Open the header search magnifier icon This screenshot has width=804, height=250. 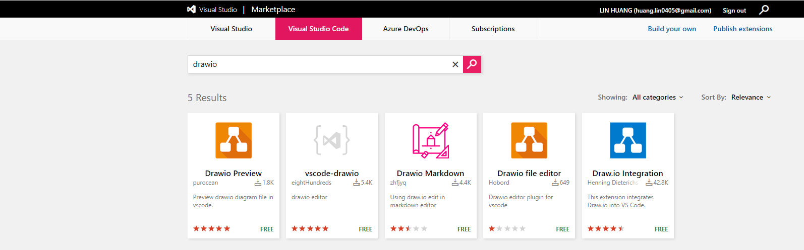[x=764, y=10]
